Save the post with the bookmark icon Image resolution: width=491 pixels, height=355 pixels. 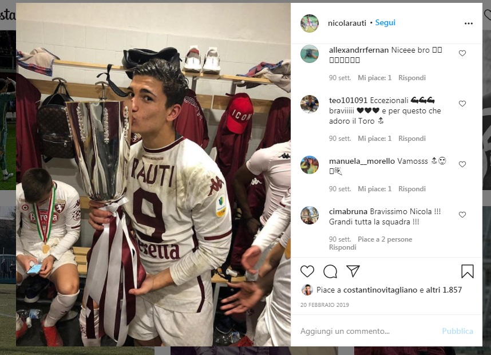pyautogui.click(x=467, y=271)
